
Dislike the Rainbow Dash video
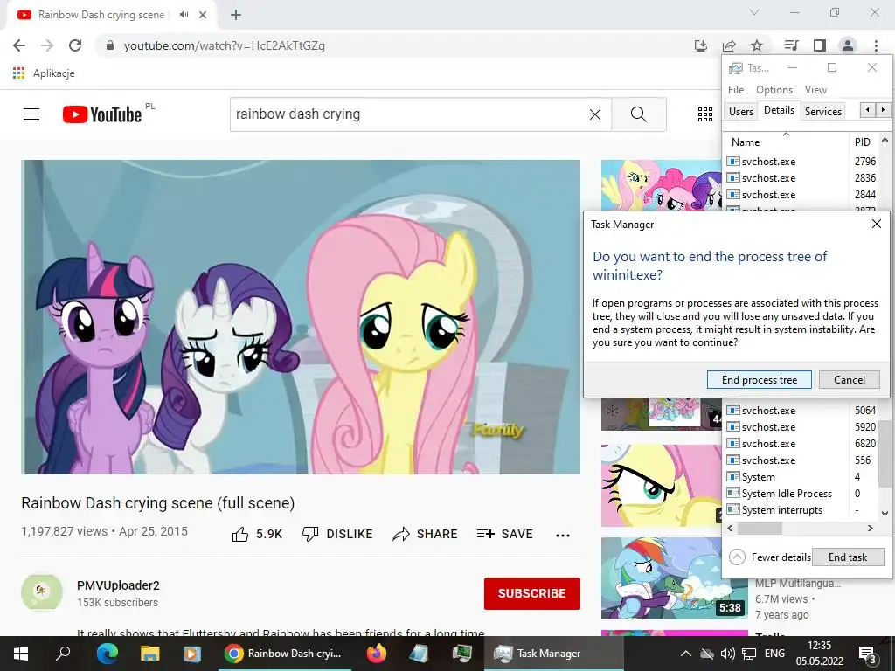point(337,534)
